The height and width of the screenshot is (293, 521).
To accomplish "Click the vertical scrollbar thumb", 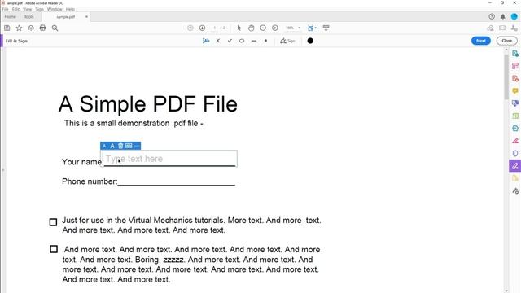I will pyautogui.click(x=506, y=77).
